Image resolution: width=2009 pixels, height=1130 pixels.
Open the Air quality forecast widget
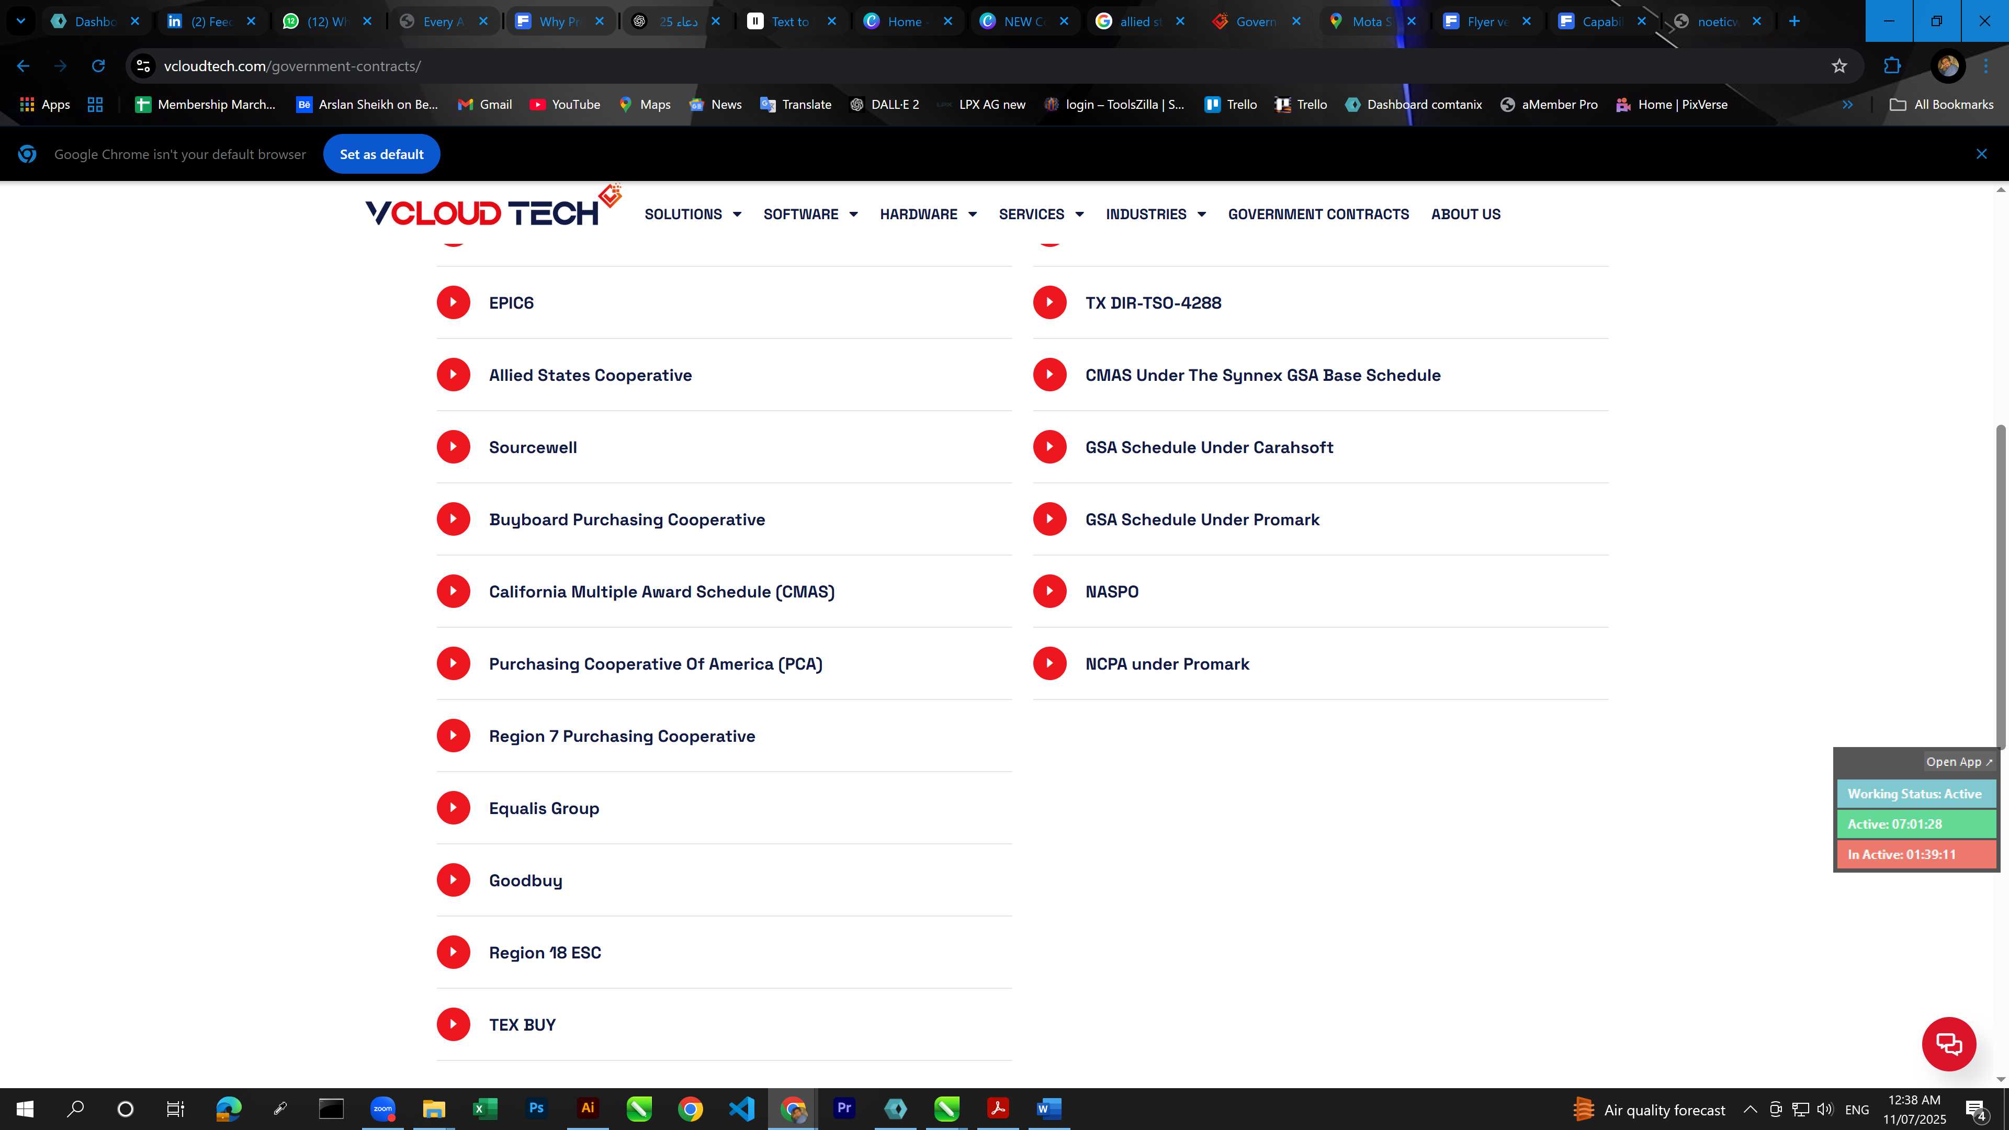point(1649,1109)
